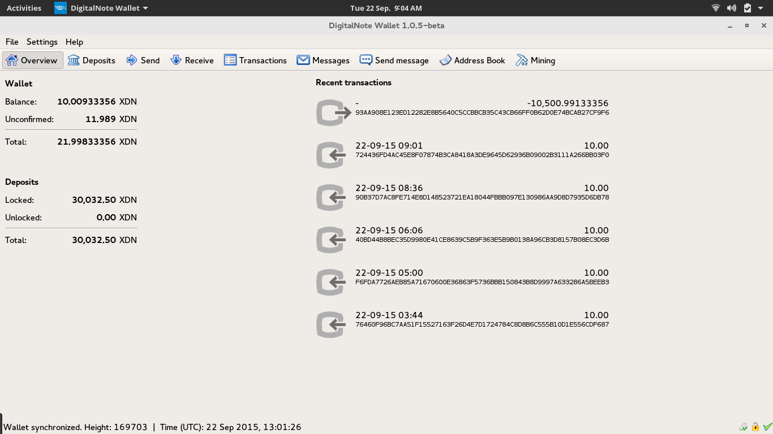
Task: Click the DigitalNote XDN app icon in the top bar
Action: click(x=61, y=8)
